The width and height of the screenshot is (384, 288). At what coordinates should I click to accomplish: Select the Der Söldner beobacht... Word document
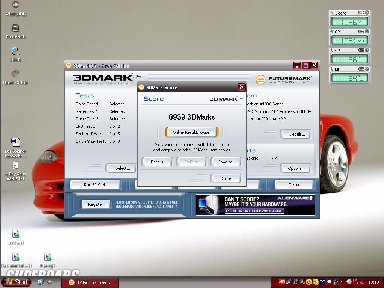tap(15, 148)
